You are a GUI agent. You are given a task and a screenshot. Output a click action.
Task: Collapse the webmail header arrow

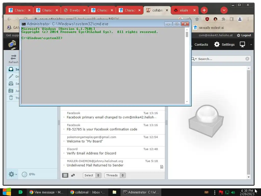click(x=251, y=44)
